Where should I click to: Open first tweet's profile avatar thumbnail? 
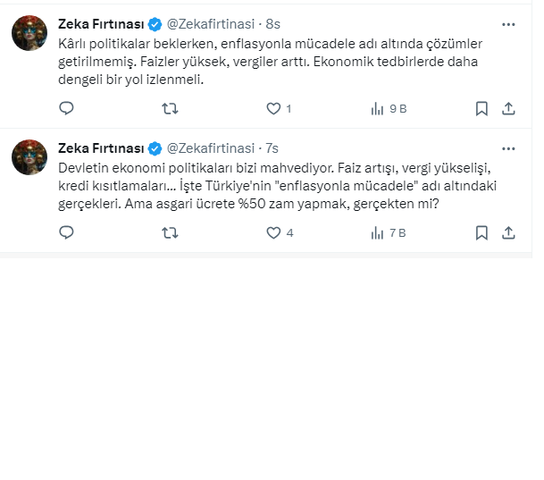(29, 33)
